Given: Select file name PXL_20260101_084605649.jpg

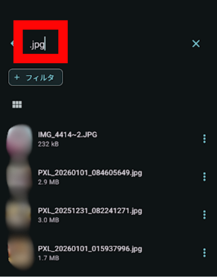Looking at the screenshot, I should point(90,173).
